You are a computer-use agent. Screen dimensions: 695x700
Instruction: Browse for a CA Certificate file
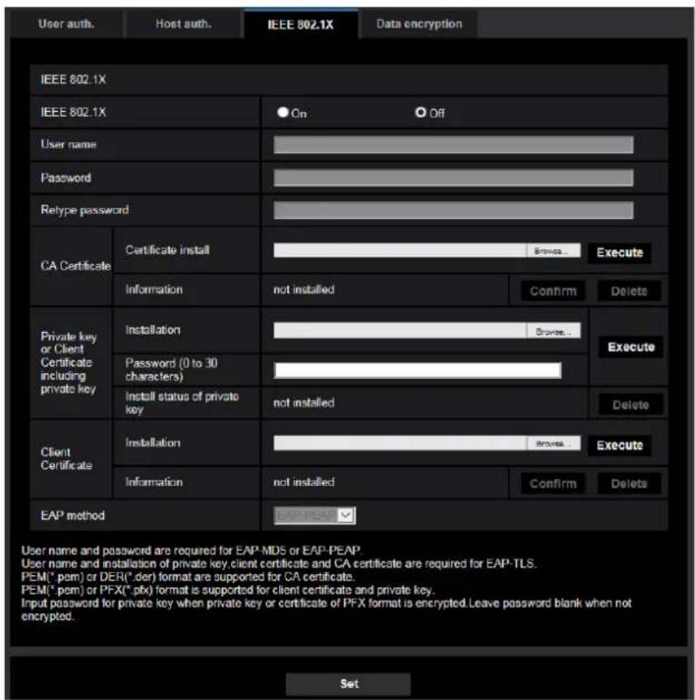coord(553,250)
